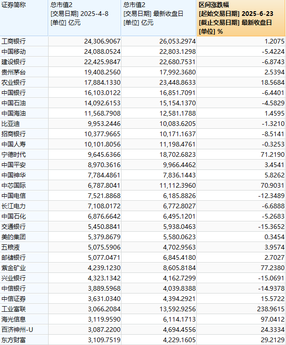Click the value 9,953.2446
The height and width of the screenshot is (345, 286).
[x=104, y=124]
